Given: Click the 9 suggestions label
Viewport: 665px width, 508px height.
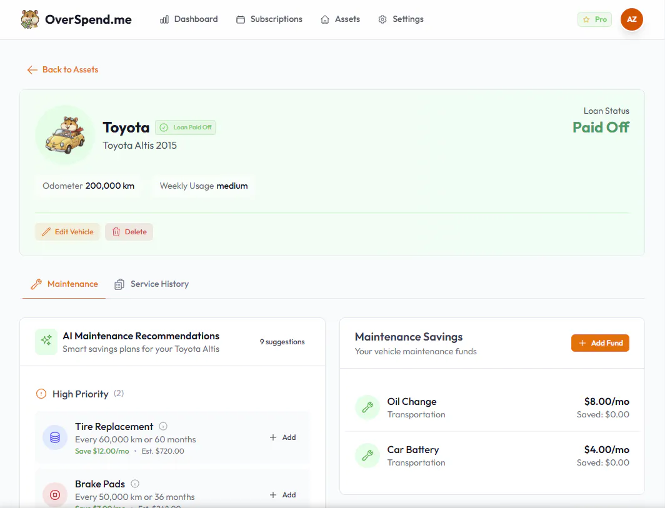Looking at the screenshot, I should tap(282, 342).
